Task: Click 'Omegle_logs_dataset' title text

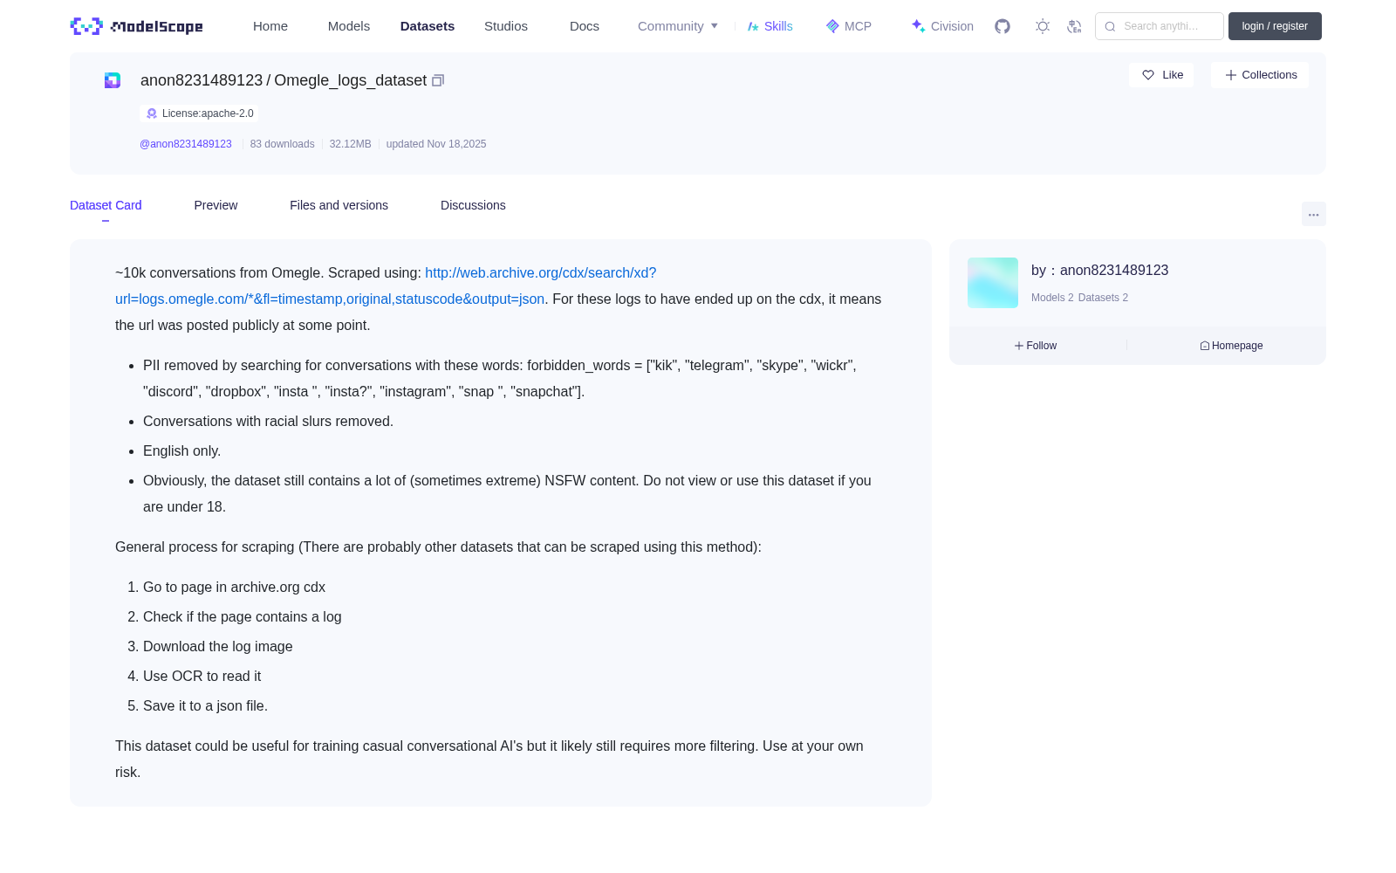Action: [350, 80]
